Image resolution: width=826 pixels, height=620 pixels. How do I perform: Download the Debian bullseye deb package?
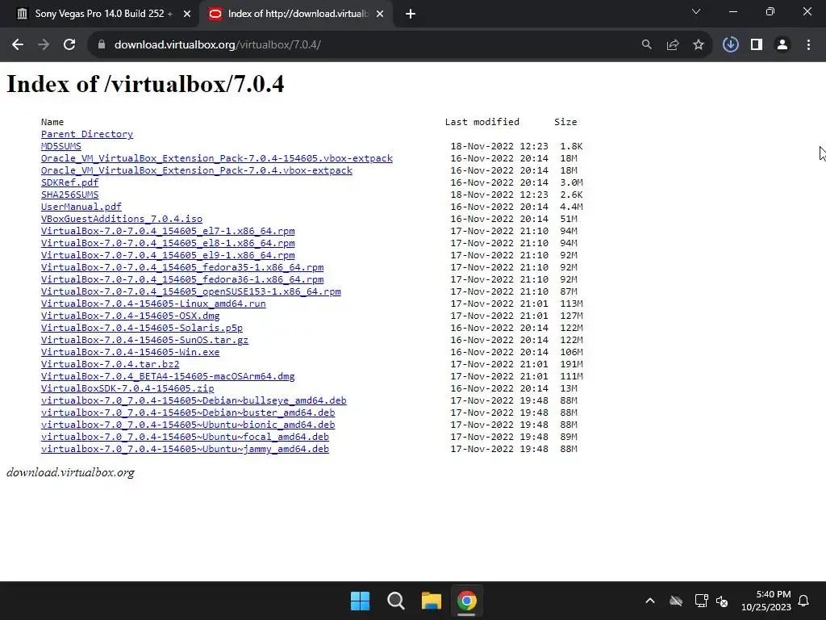tap(194, 400)
